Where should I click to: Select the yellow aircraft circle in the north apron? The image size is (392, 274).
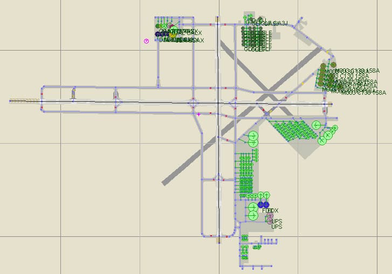click(x=173, y=34)
